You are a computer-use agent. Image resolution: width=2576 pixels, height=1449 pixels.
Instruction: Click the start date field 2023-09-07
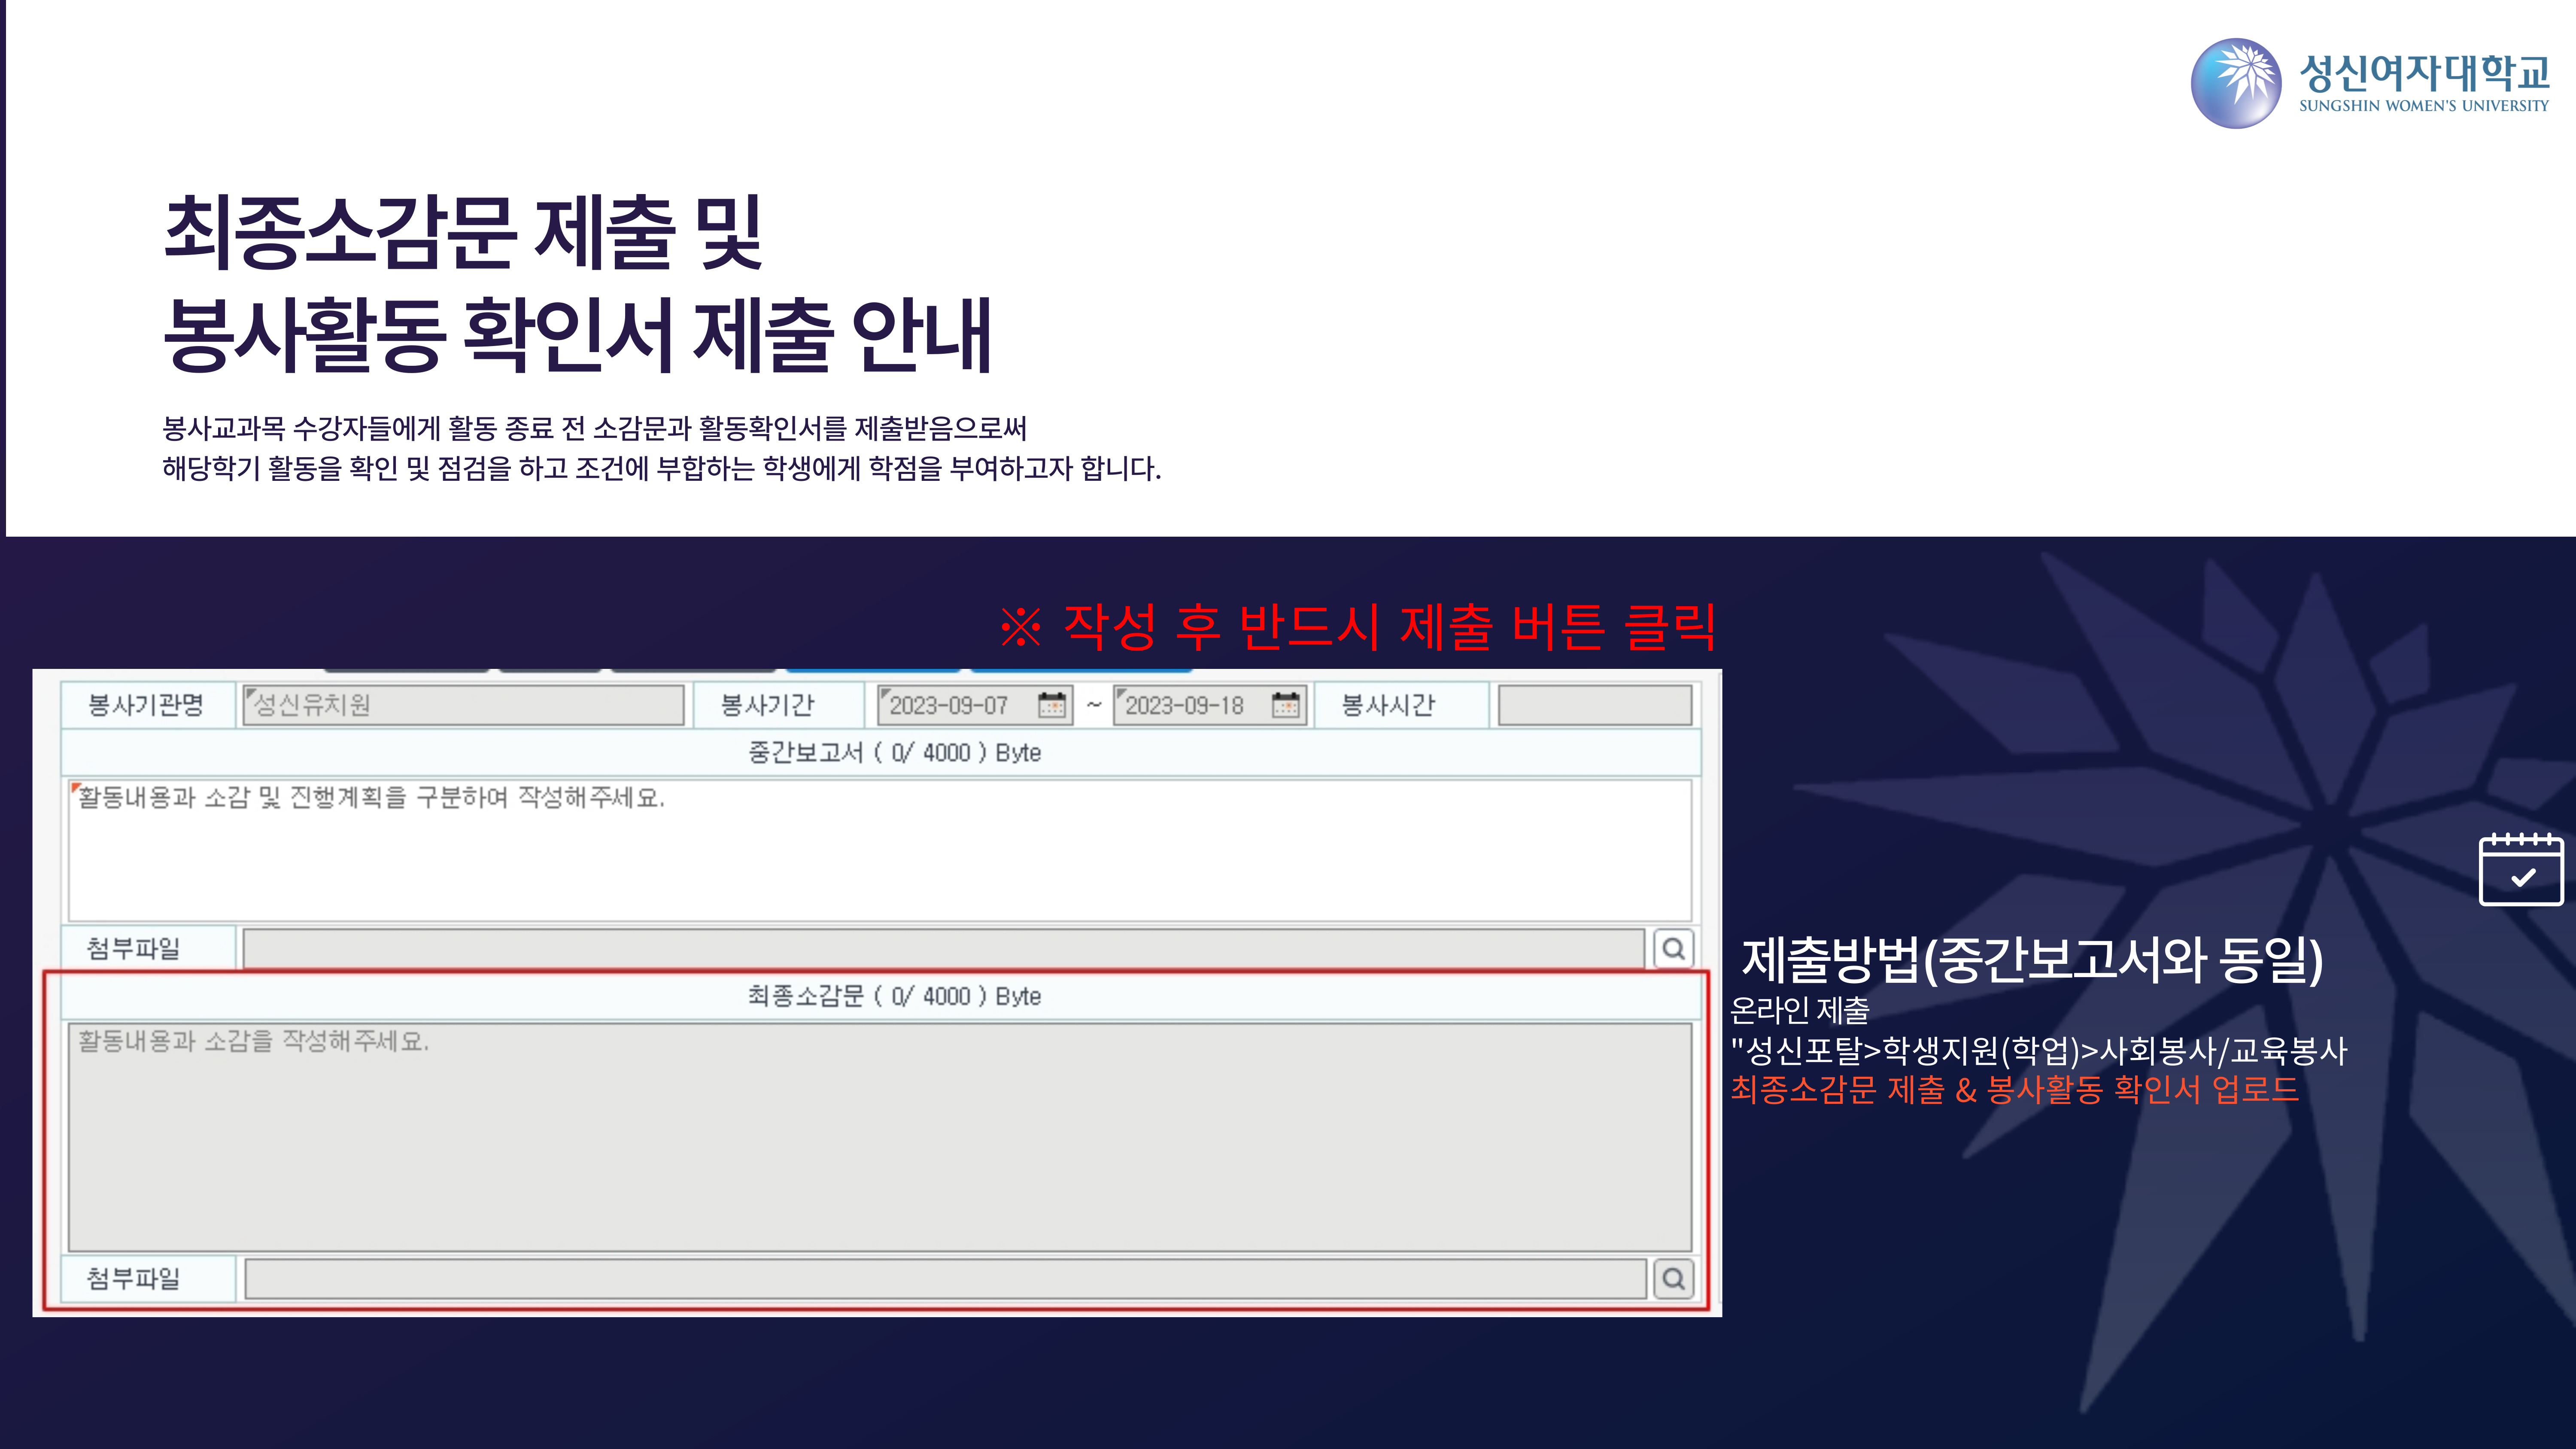coord(974,705)
